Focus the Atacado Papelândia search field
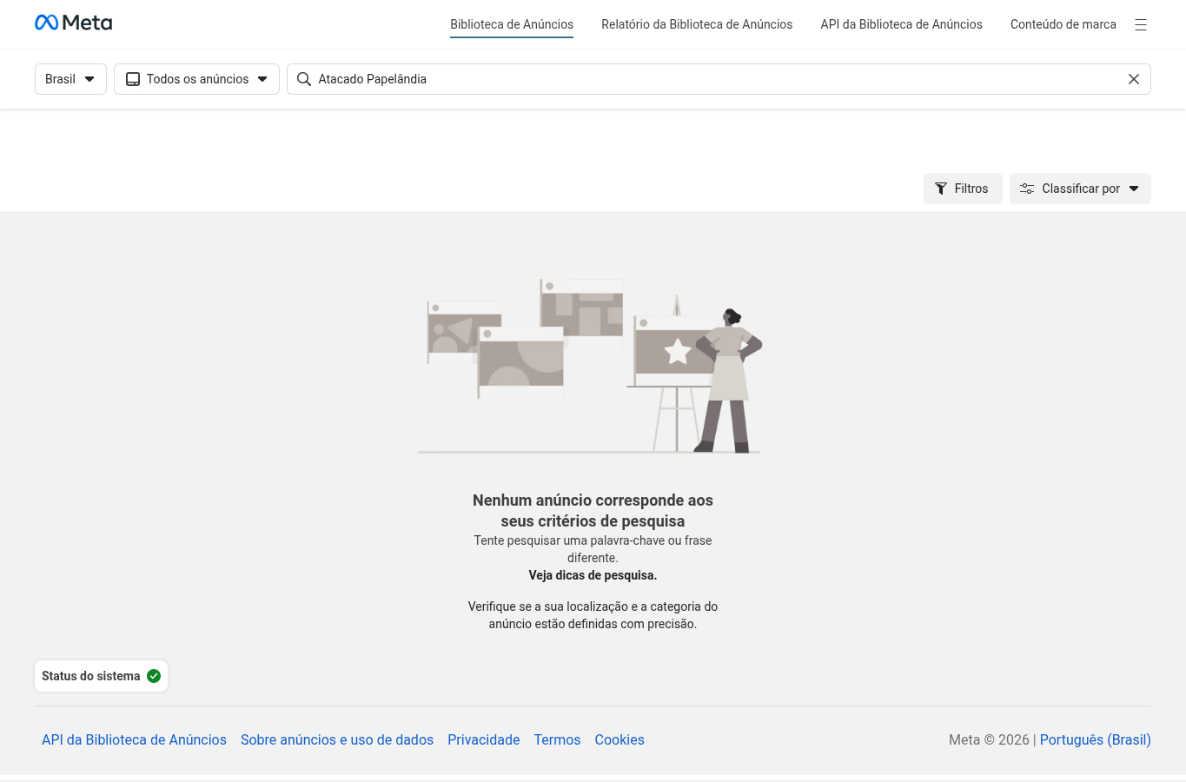 [719, 79]
